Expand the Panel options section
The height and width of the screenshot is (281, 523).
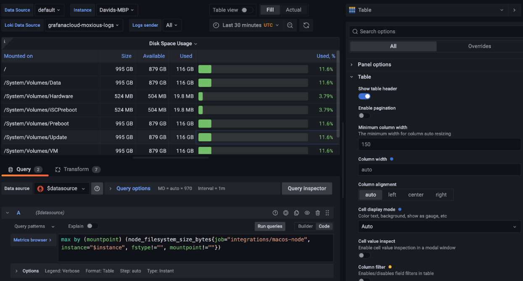click(374, 64)
